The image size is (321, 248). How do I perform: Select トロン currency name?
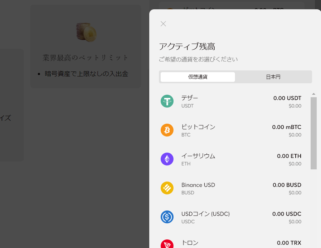click(x=190, y=243)
